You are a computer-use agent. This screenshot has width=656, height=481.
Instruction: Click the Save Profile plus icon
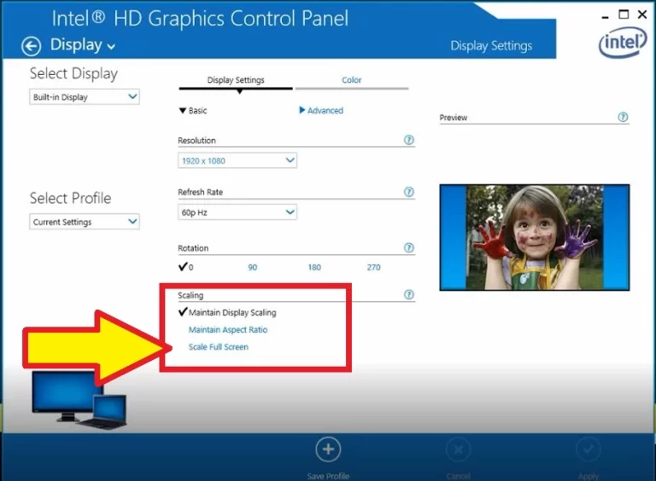pos(328,449)
